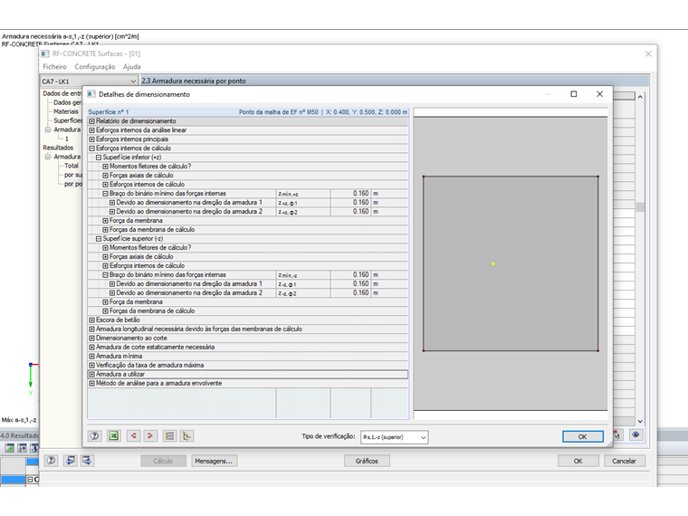Image resolution: width=688 pixels, height=516 pixels.
Task: Open the Configuração menu
Action: point(95,67)
